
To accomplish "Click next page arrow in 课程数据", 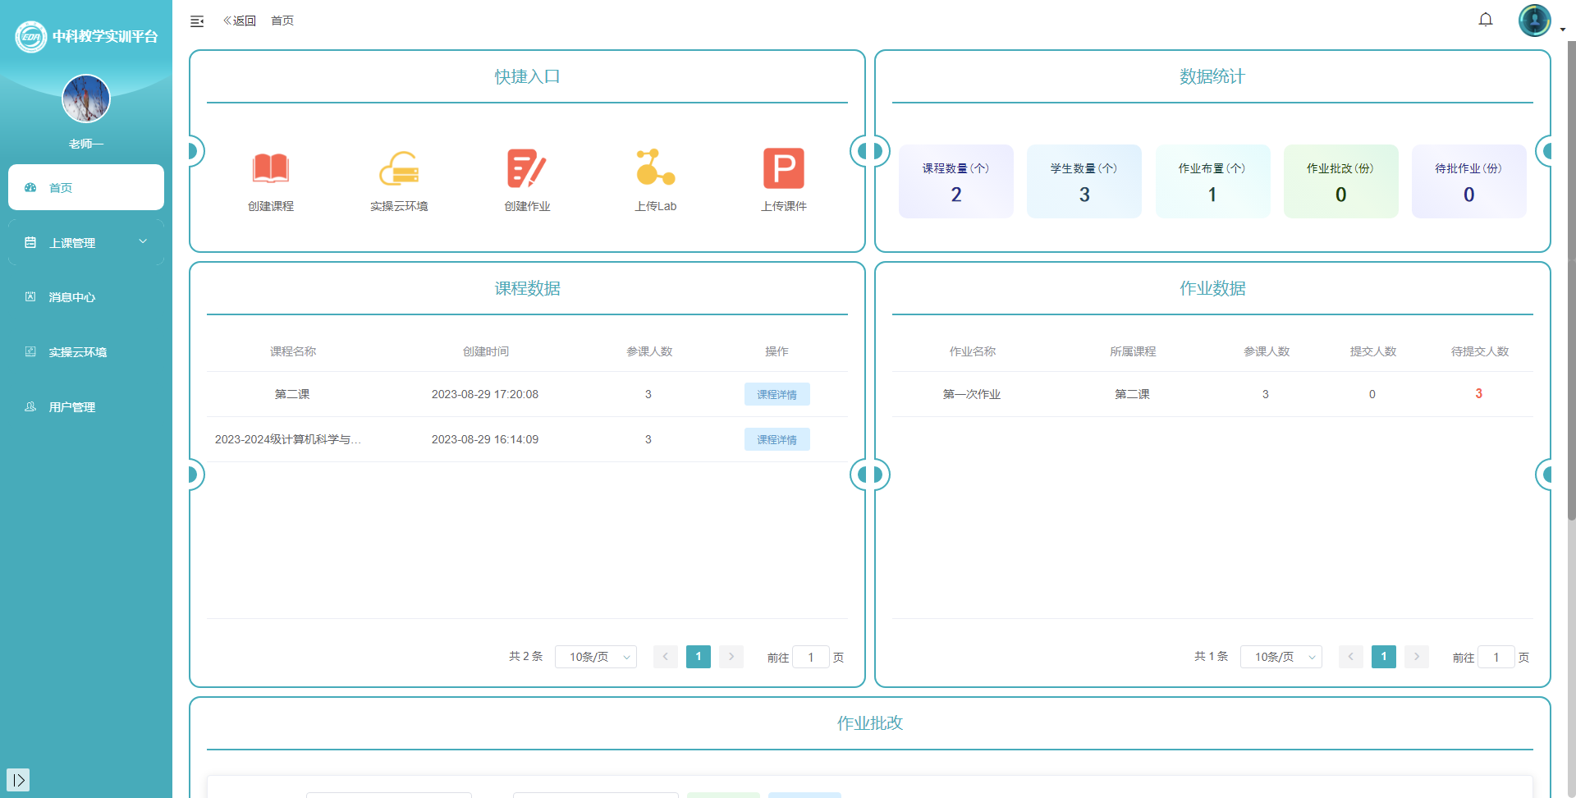I will point(731,657).
